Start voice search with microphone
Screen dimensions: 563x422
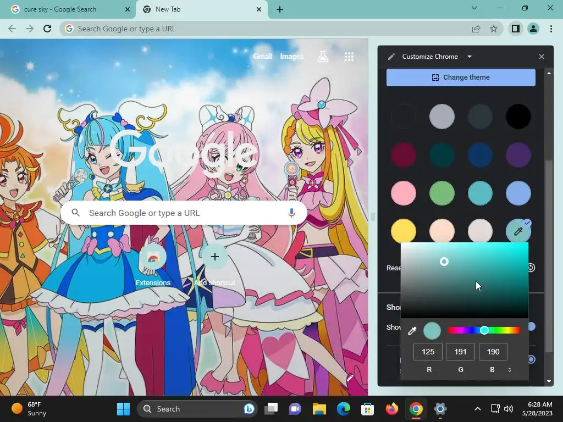point(291,213)
